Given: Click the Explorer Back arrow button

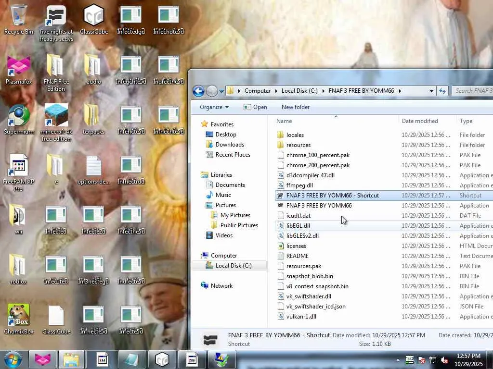Looking at the screenshot, I should [198, 91].
